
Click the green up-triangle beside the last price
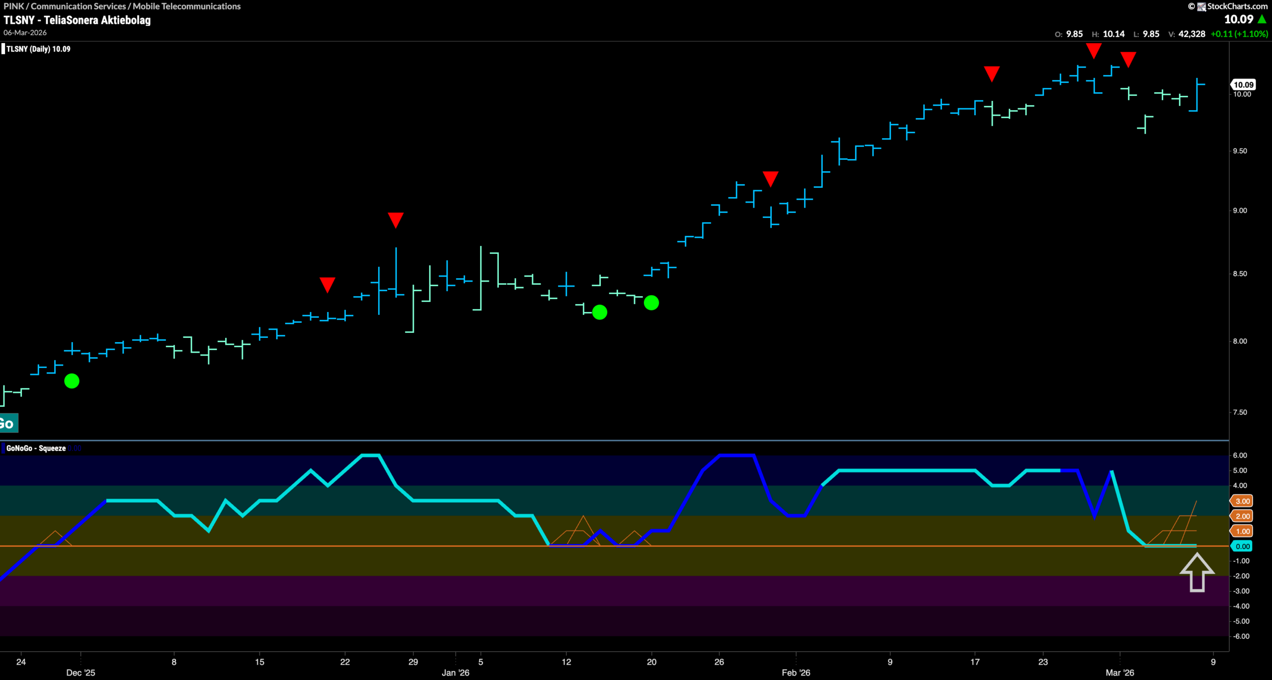(1262, 19)
